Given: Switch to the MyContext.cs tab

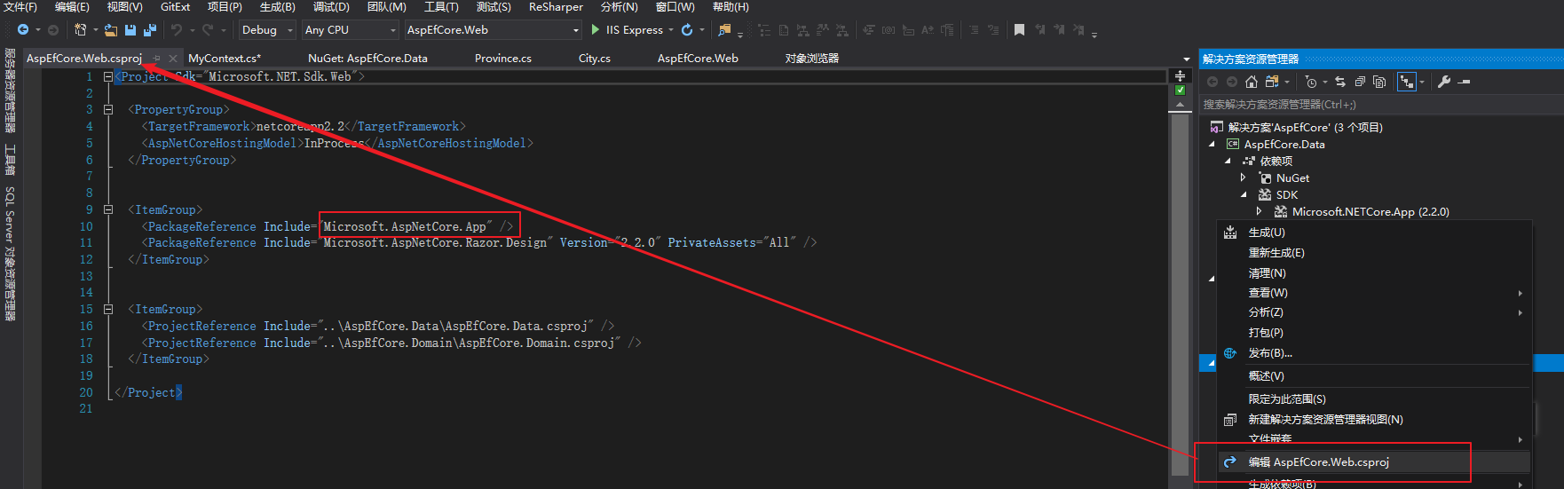Looking at the screenshot, I should [224, 59].
